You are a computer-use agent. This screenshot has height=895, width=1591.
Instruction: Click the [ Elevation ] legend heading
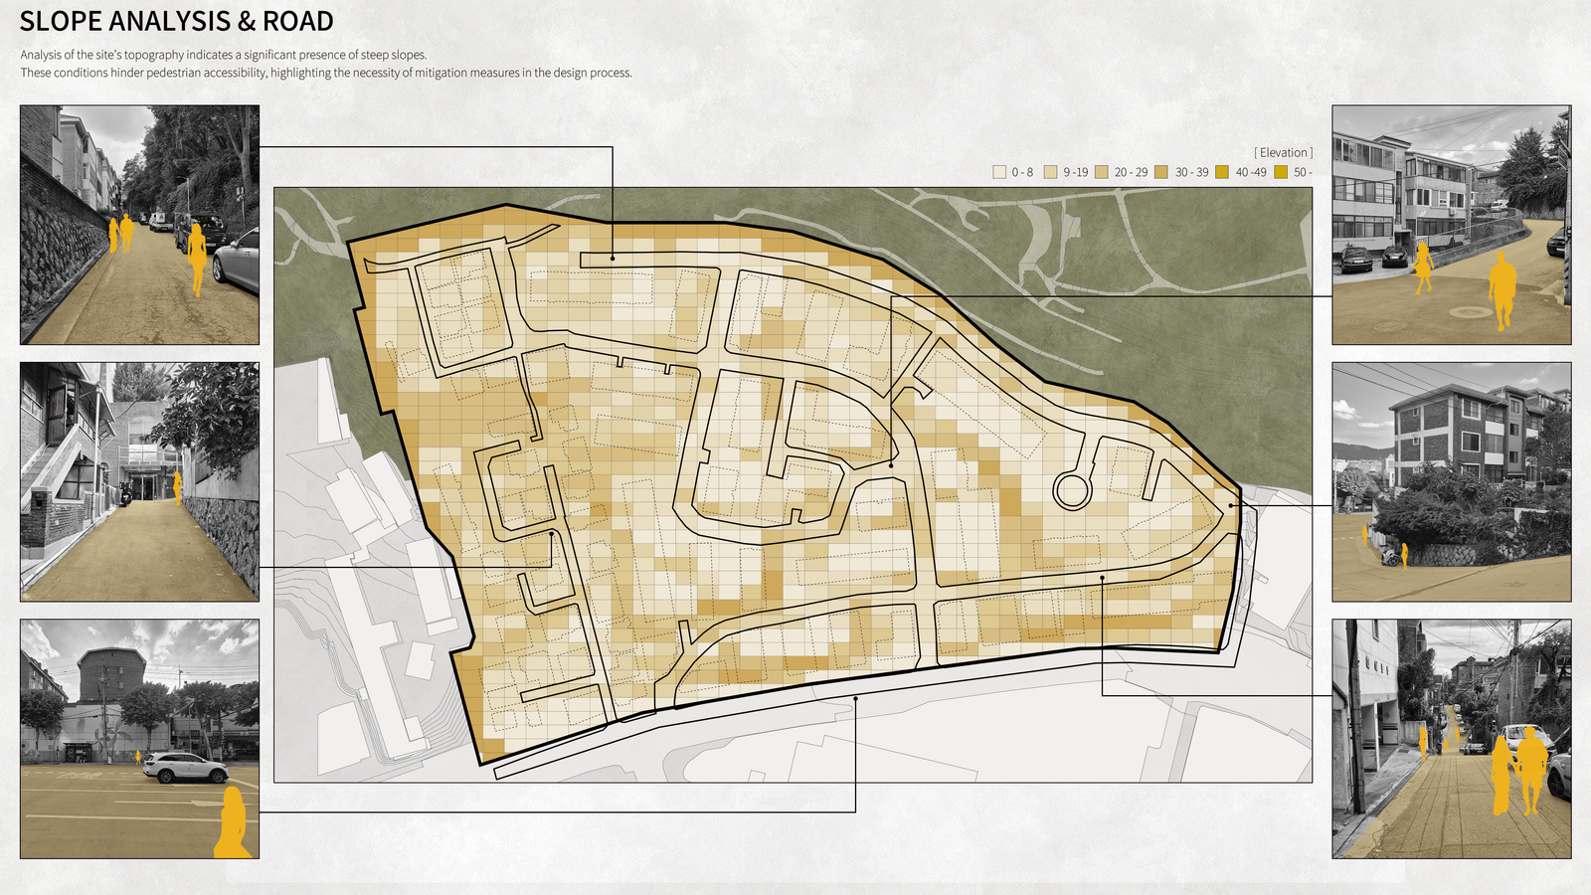tap(1283, 152)
